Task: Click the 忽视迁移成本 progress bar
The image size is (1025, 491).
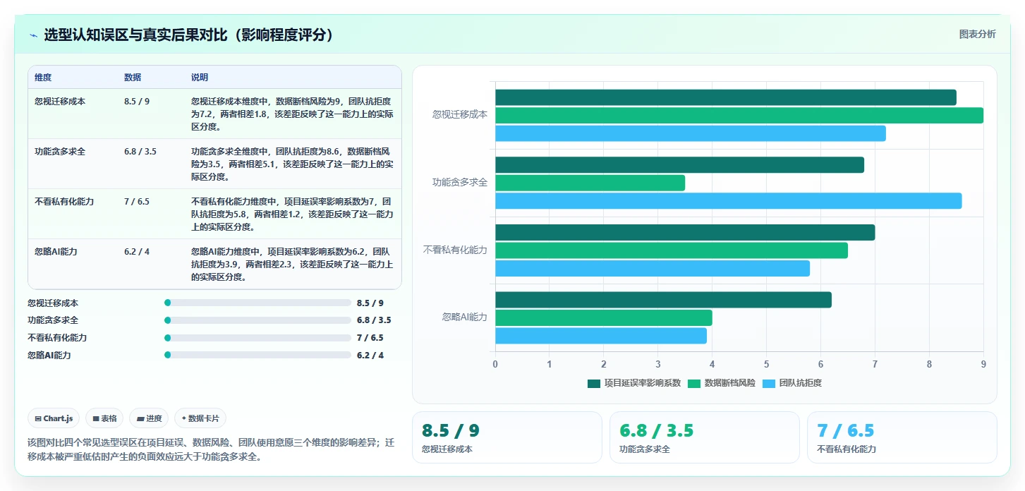Action: pos(257,303)
